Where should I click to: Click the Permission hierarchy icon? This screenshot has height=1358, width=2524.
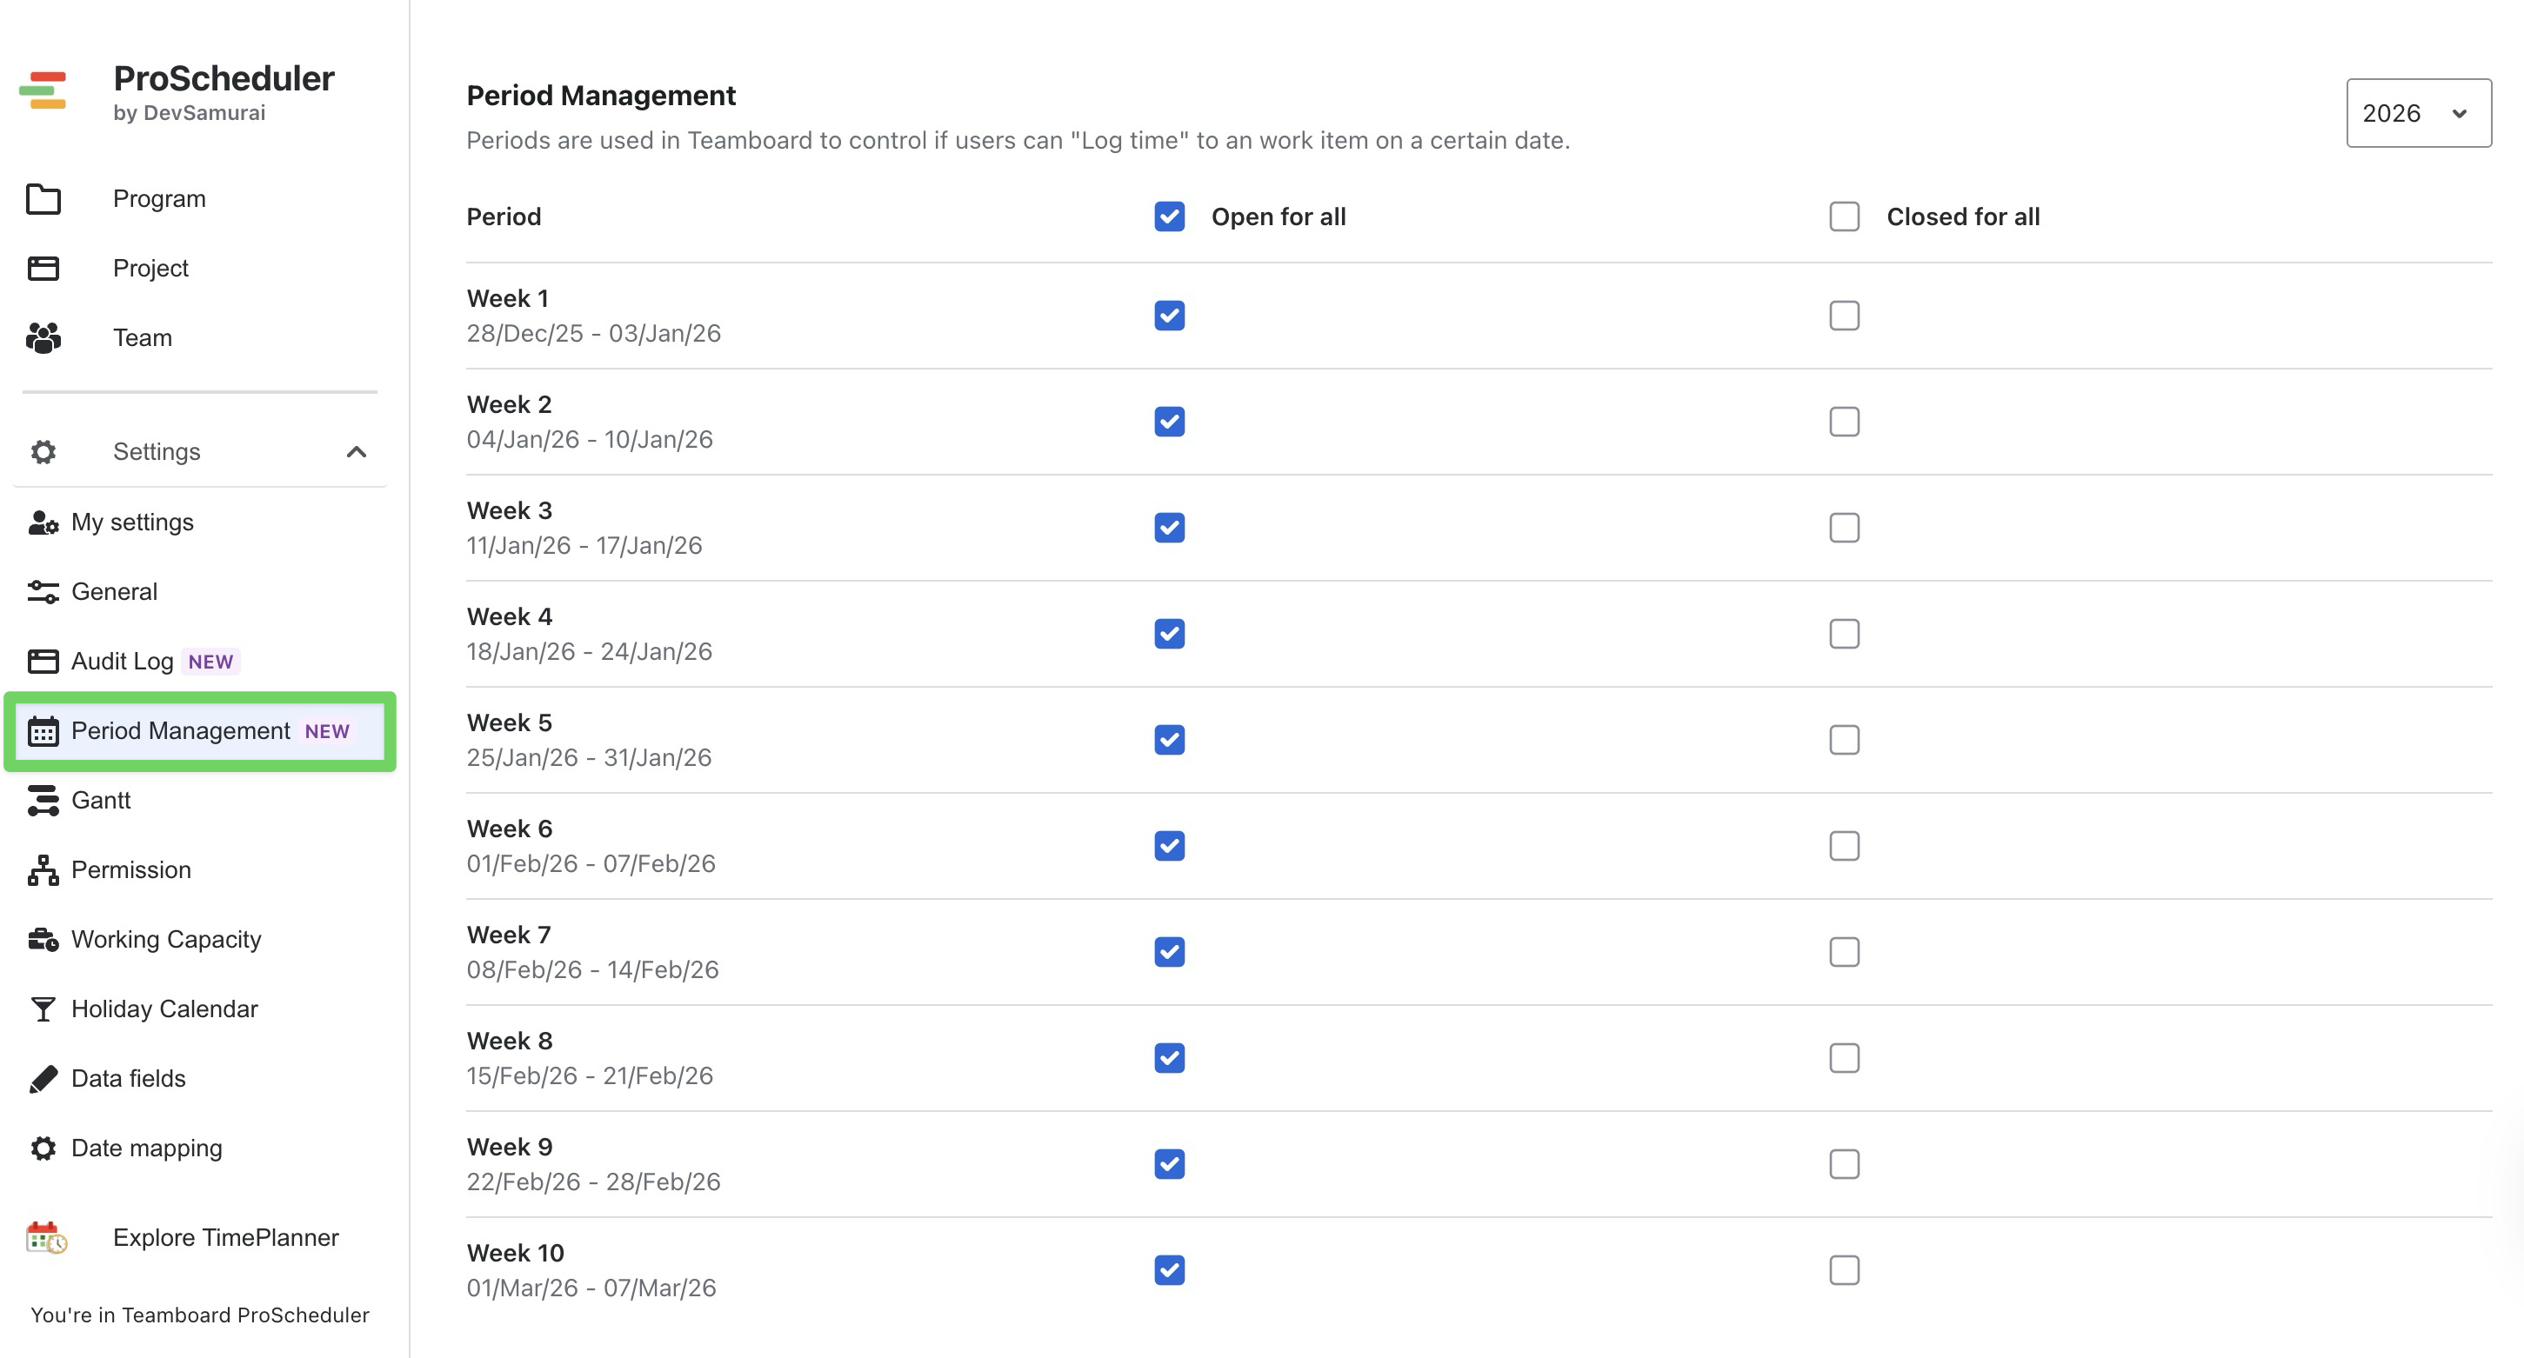(x=43, y=869)
